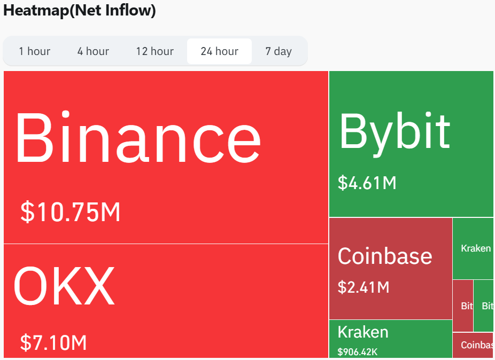Open the red Binance heatmap tile

[166, 158]
